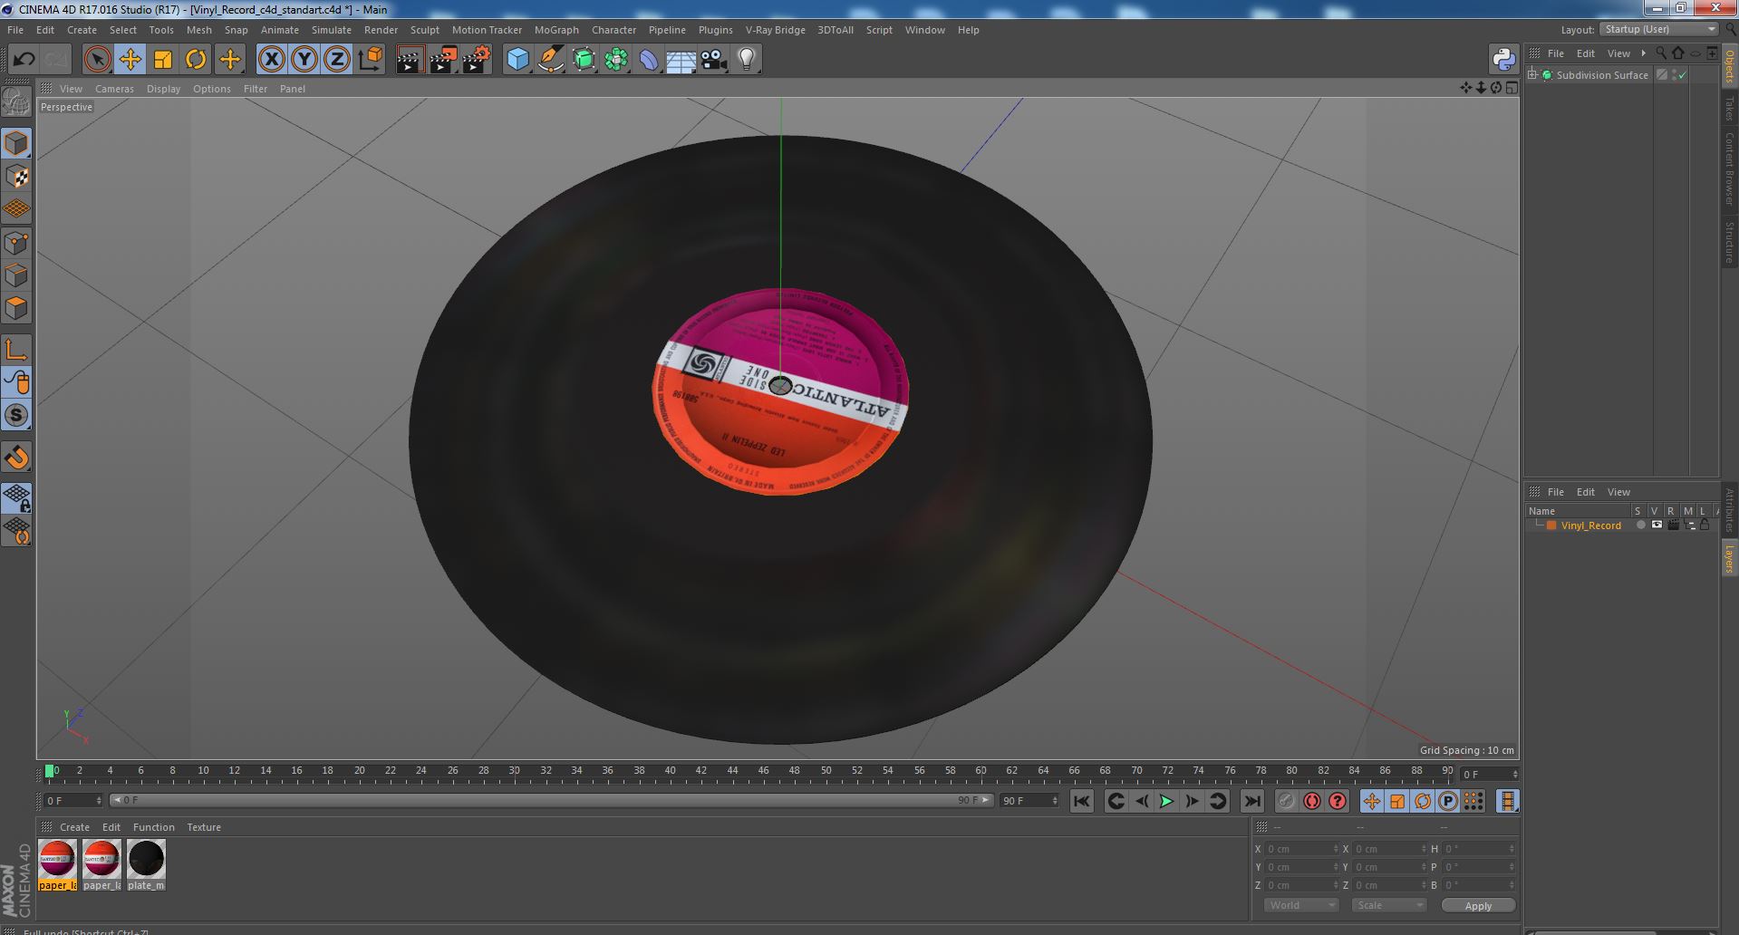The width and height of the screenshot is (1739, 935).
Task: Click the Apply button
Action: click(1478, 905)
